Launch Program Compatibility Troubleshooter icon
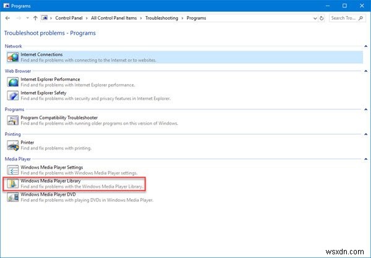This screenshot has height=258, width=371. (12, 120)
